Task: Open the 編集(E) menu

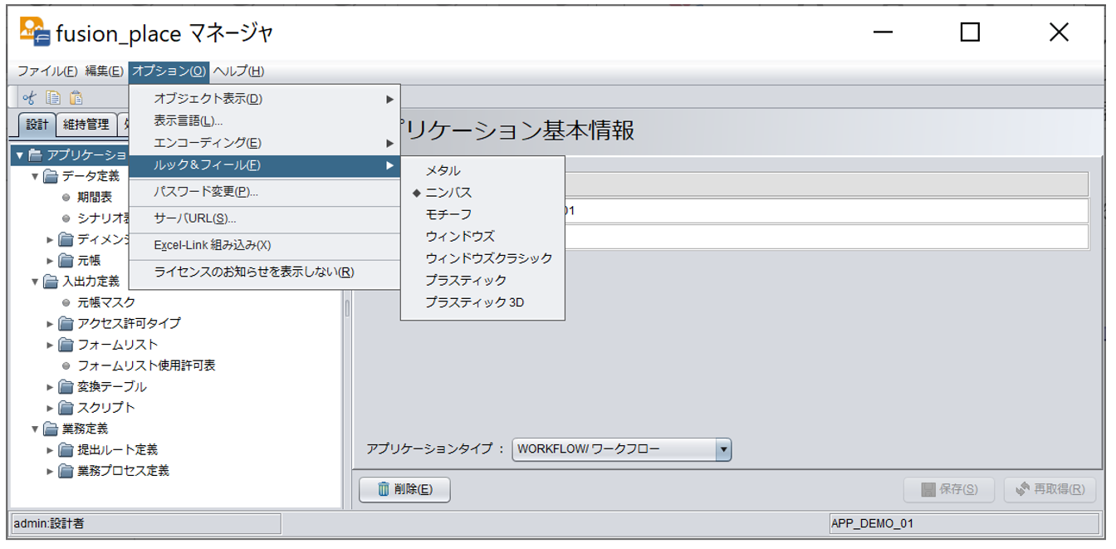Action: tap(104, 71)
